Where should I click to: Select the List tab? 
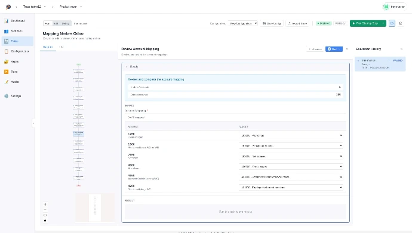[62, 47]
